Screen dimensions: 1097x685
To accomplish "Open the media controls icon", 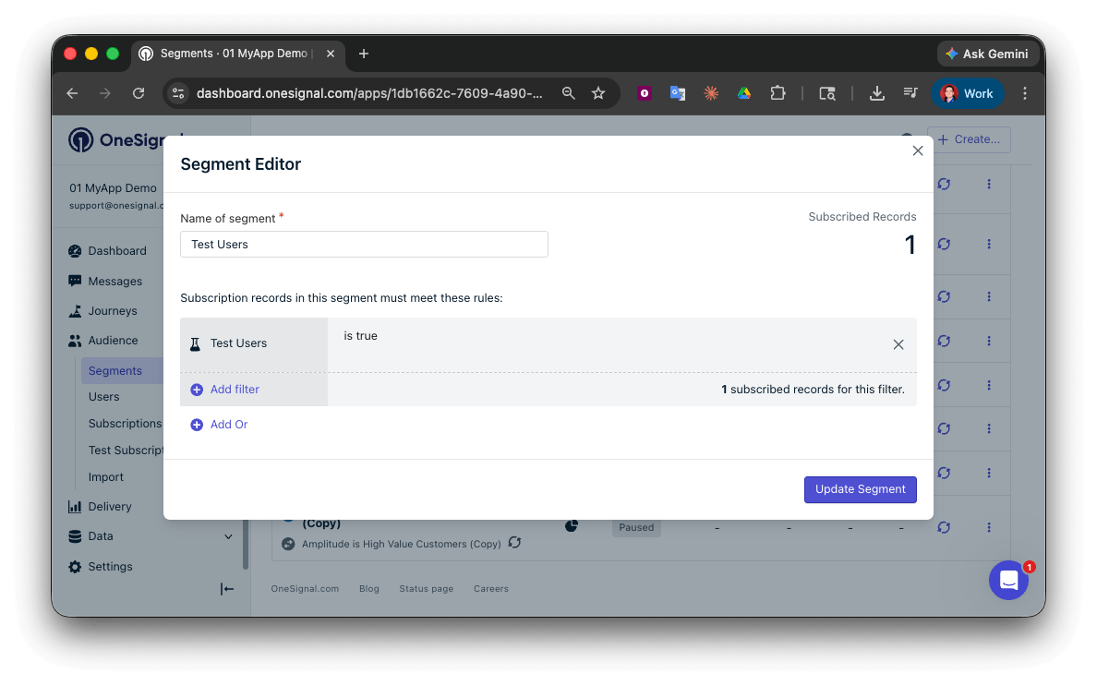I will (x=910, y=92).
